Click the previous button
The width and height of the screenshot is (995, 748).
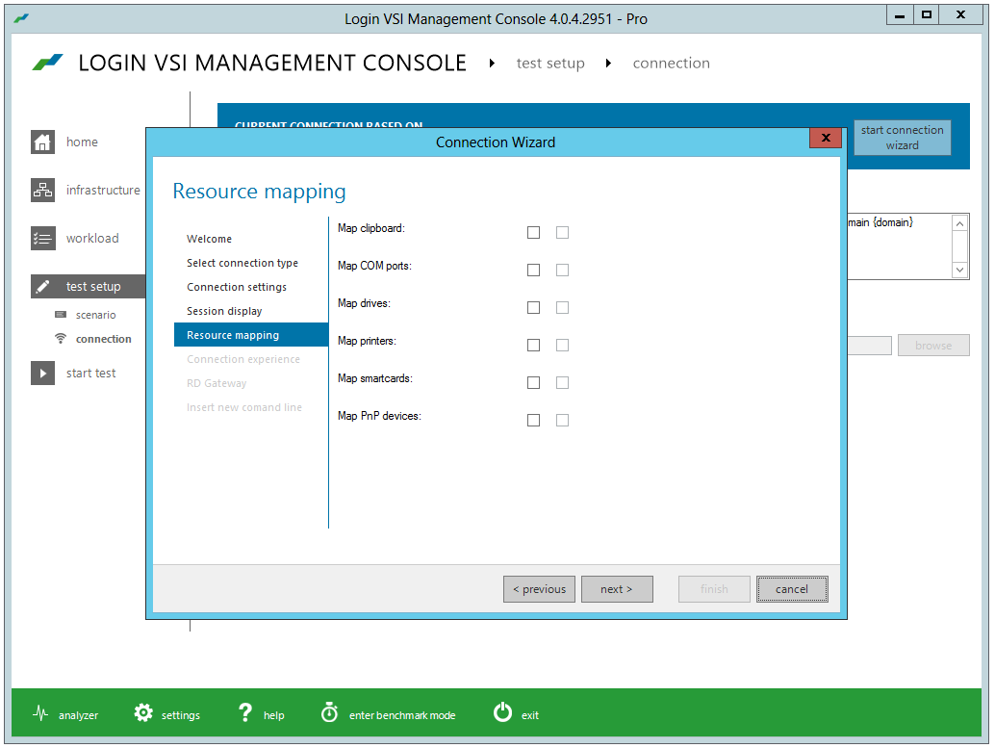[540, 589]
